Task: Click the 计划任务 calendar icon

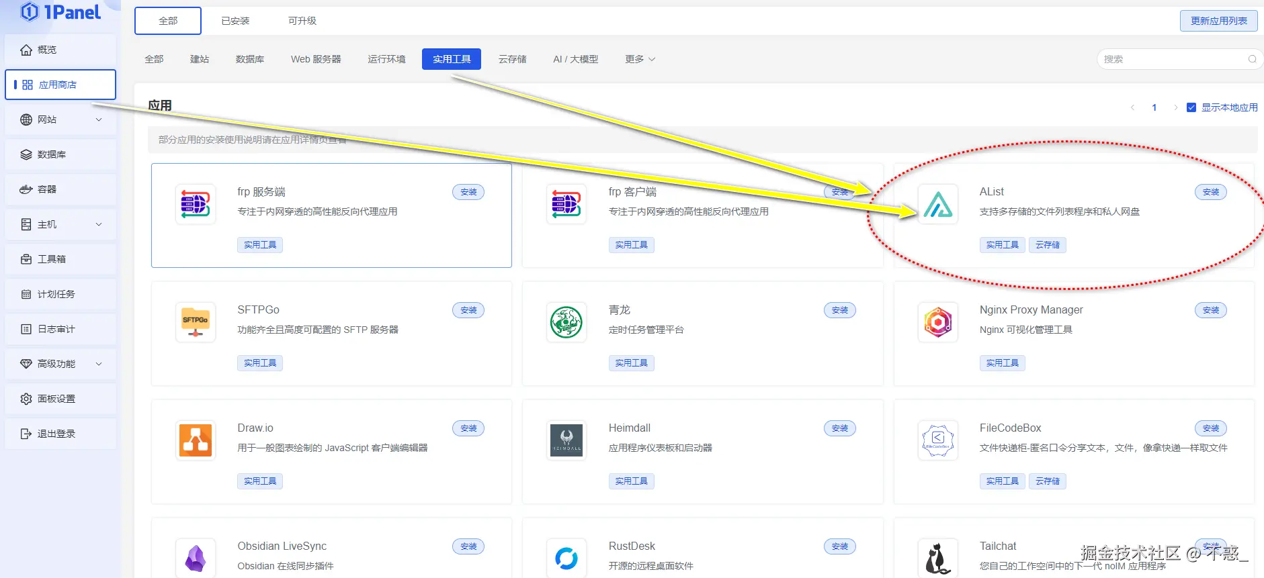Action: pyautogui.click(x=26, y=294)
